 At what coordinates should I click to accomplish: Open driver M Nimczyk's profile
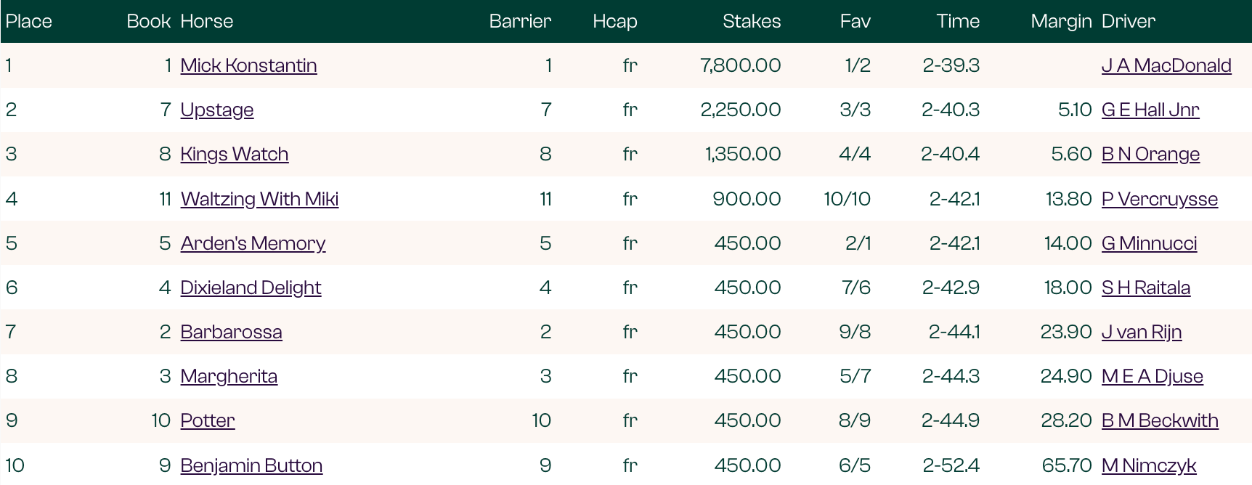(1149, 465)
